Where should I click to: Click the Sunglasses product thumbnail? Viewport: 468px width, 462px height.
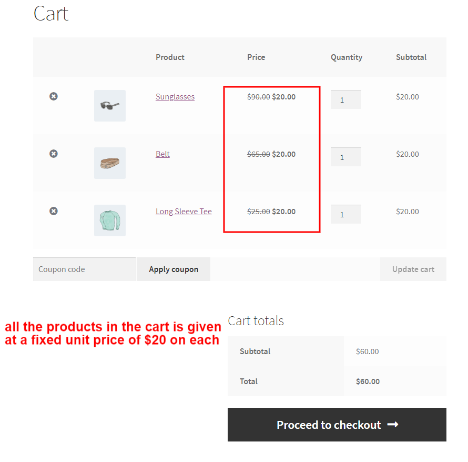(x=109, y=105)
